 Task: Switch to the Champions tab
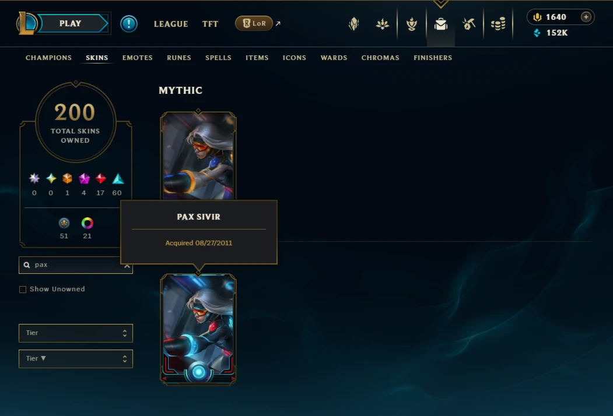pos(48,58)
